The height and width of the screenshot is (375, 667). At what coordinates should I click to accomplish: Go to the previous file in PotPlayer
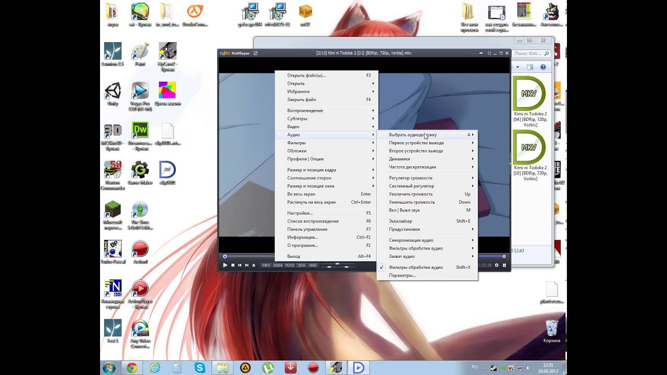pyautogui.click(x=240, y=265)
